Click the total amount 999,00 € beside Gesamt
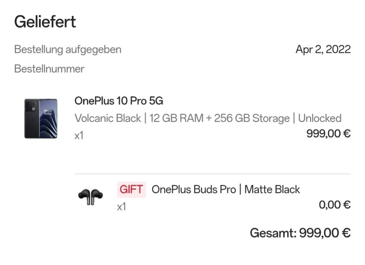This screenshot has height=265, width=365. coord(325,233)
